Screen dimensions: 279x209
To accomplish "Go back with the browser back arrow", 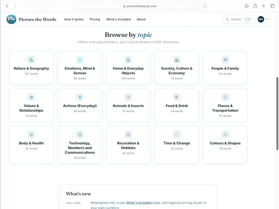I will [x=7, y=6].
